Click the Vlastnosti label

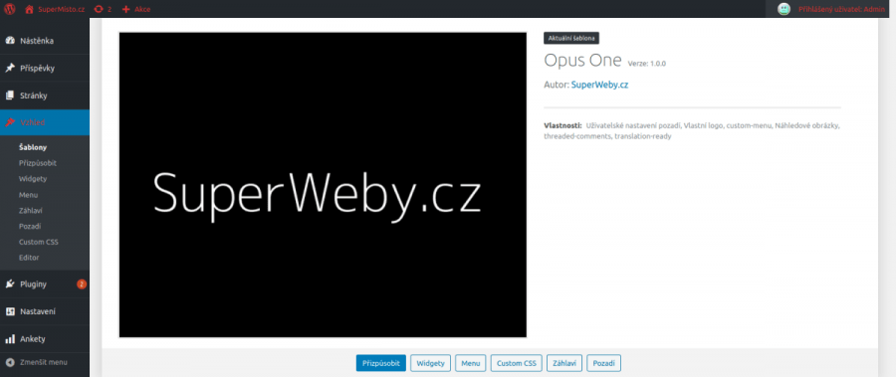tap(562, 125)
